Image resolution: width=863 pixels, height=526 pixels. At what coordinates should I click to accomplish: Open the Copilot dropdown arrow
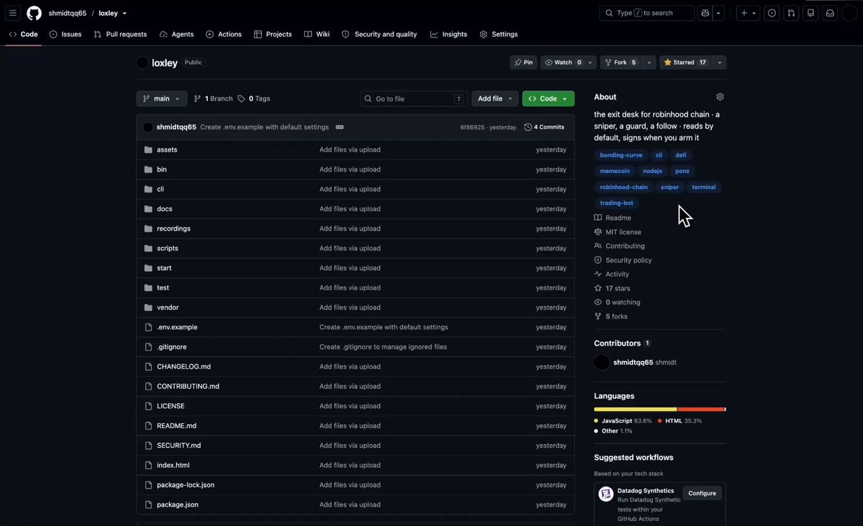(718, 13)
